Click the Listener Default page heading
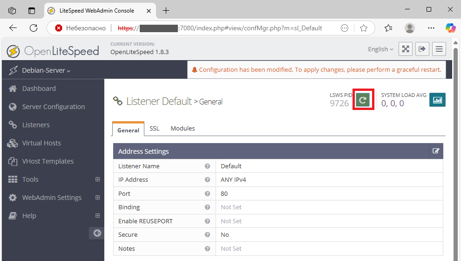Viewport: 461px width, 261px height. coord(159,101)
